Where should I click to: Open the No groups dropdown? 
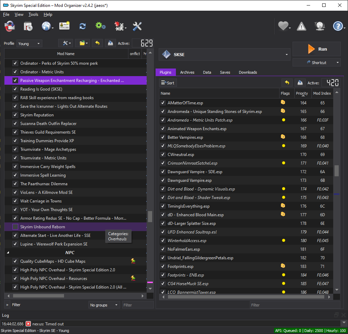[x=104, y=305]
